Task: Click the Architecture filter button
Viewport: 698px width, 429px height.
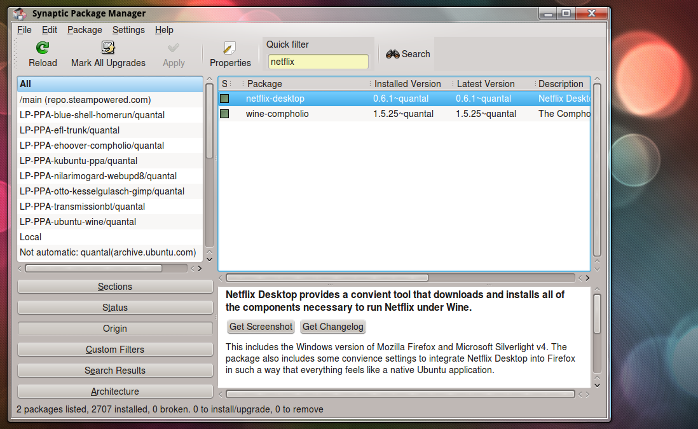Action: coord(115,391)
